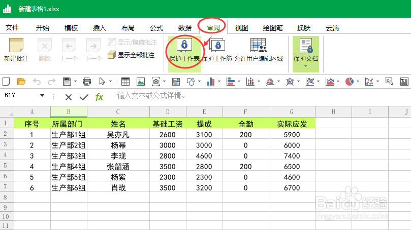Click the 实际应发 header cell
Image resolution: width=411 pixels, height=230 pixels.
292,124
